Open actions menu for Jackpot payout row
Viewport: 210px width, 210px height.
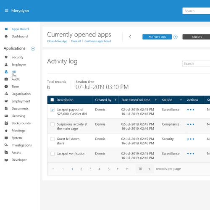(x=191, y=110)
